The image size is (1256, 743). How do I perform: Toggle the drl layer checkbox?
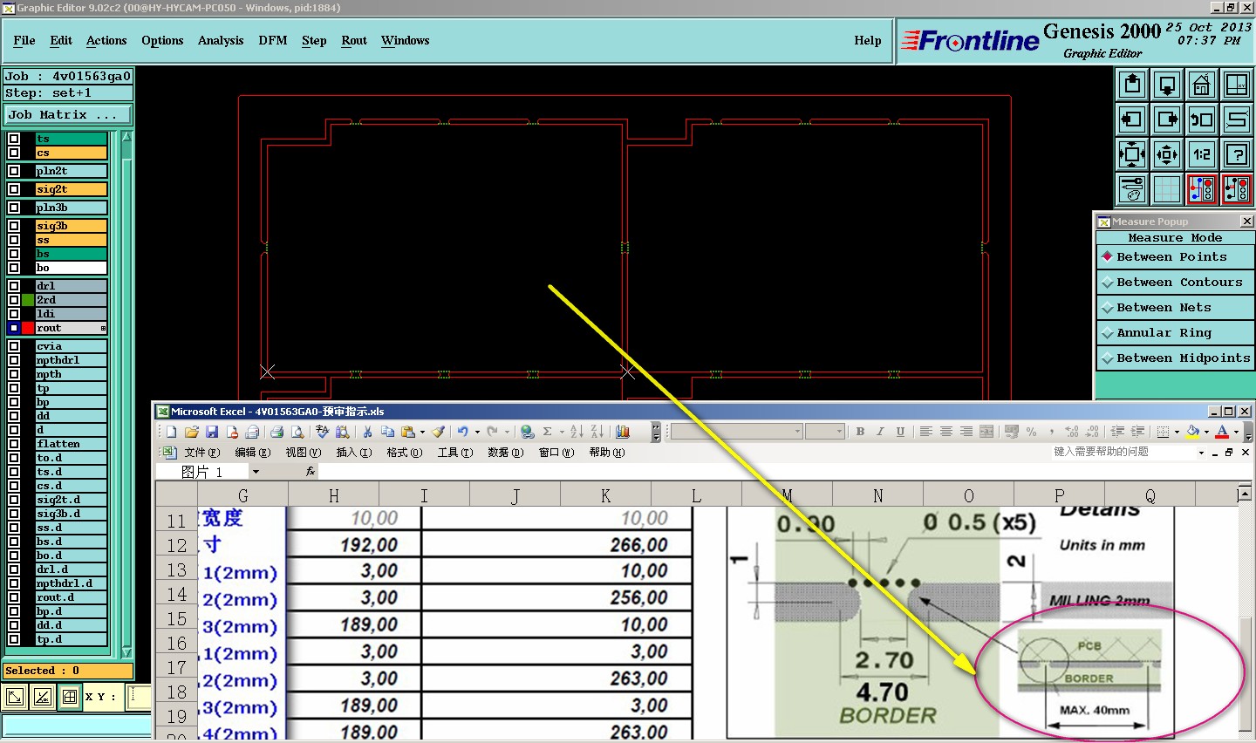pyautogui.click(x=14, y=286)
